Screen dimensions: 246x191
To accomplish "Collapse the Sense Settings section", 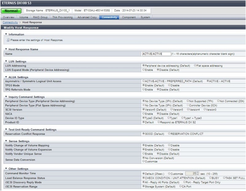I will point(6,141).
